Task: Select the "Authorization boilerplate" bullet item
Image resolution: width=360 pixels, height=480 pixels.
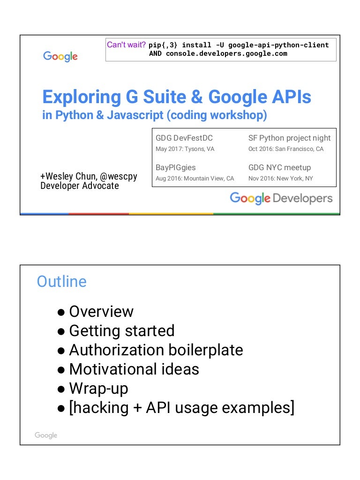Action: tap(156, 350)
